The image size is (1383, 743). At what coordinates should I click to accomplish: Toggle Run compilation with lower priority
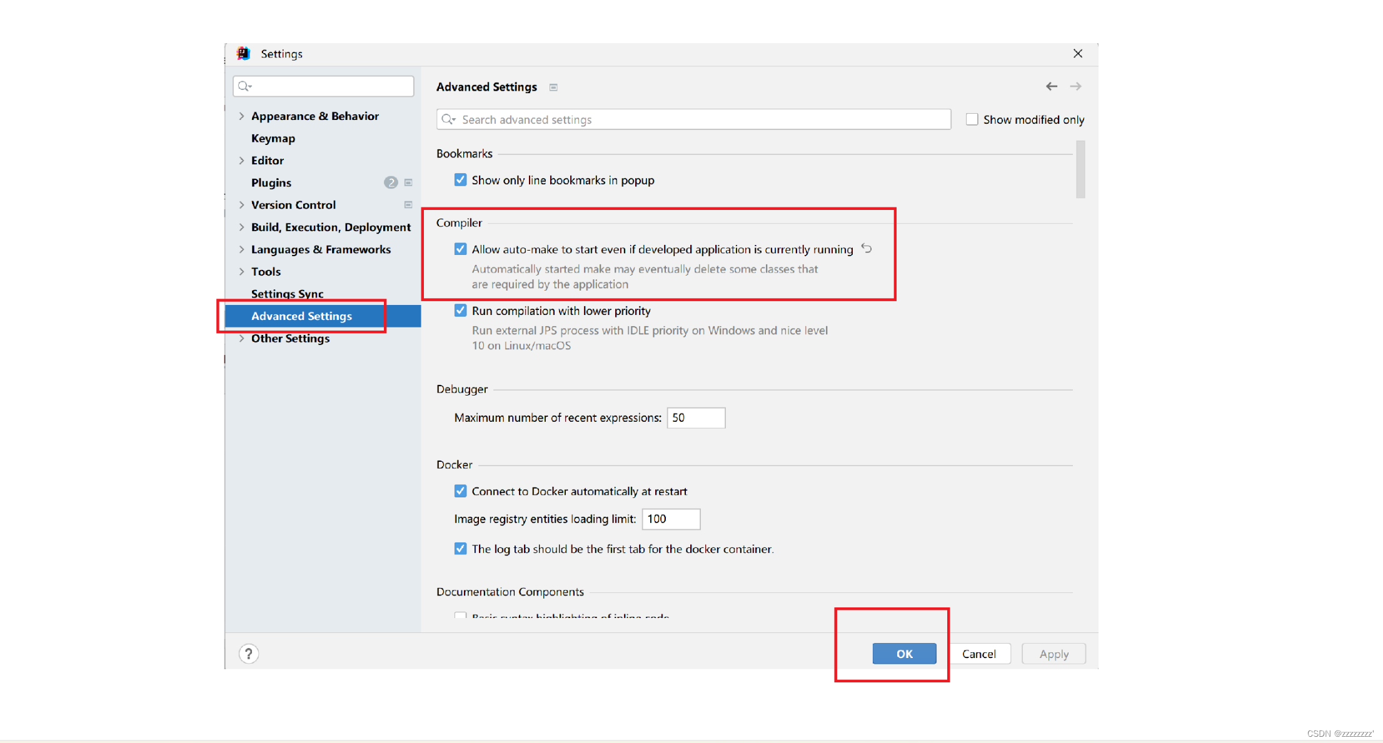coord(461,311)
